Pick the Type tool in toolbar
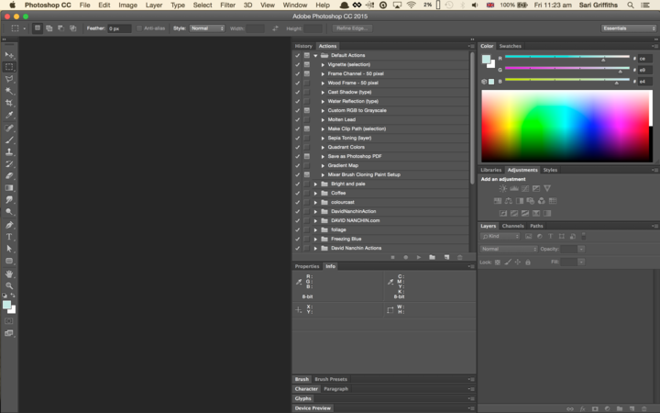 pyautogui.click(x=9, y=237)
